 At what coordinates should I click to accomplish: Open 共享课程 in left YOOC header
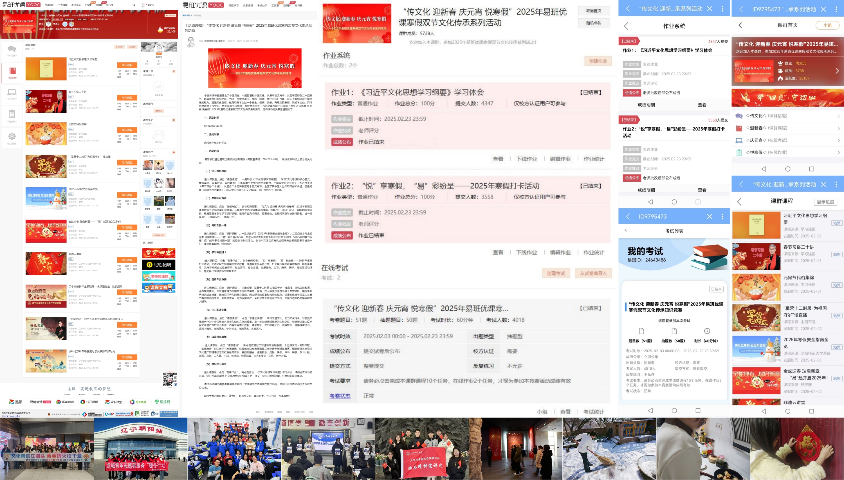[x=63, y=5]
